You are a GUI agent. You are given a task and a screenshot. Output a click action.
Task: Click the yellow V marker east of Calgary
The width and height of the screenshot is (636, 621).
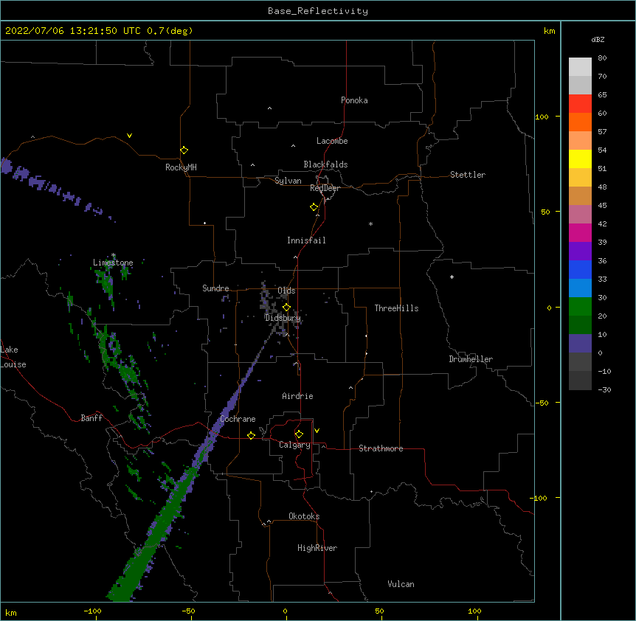[x=317, y=431]
